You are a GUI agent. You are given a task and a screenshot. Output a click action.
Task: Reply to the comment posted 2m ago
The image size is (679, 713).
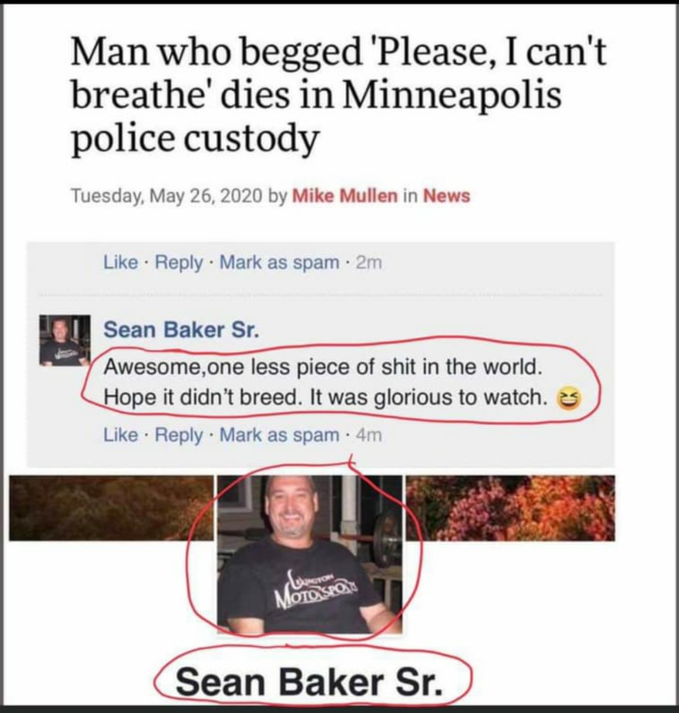pyautogui.click(x=179, y=262)
